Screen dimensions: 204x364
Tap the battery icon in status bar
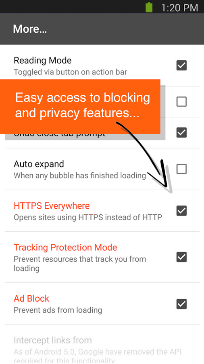point(149,7)
